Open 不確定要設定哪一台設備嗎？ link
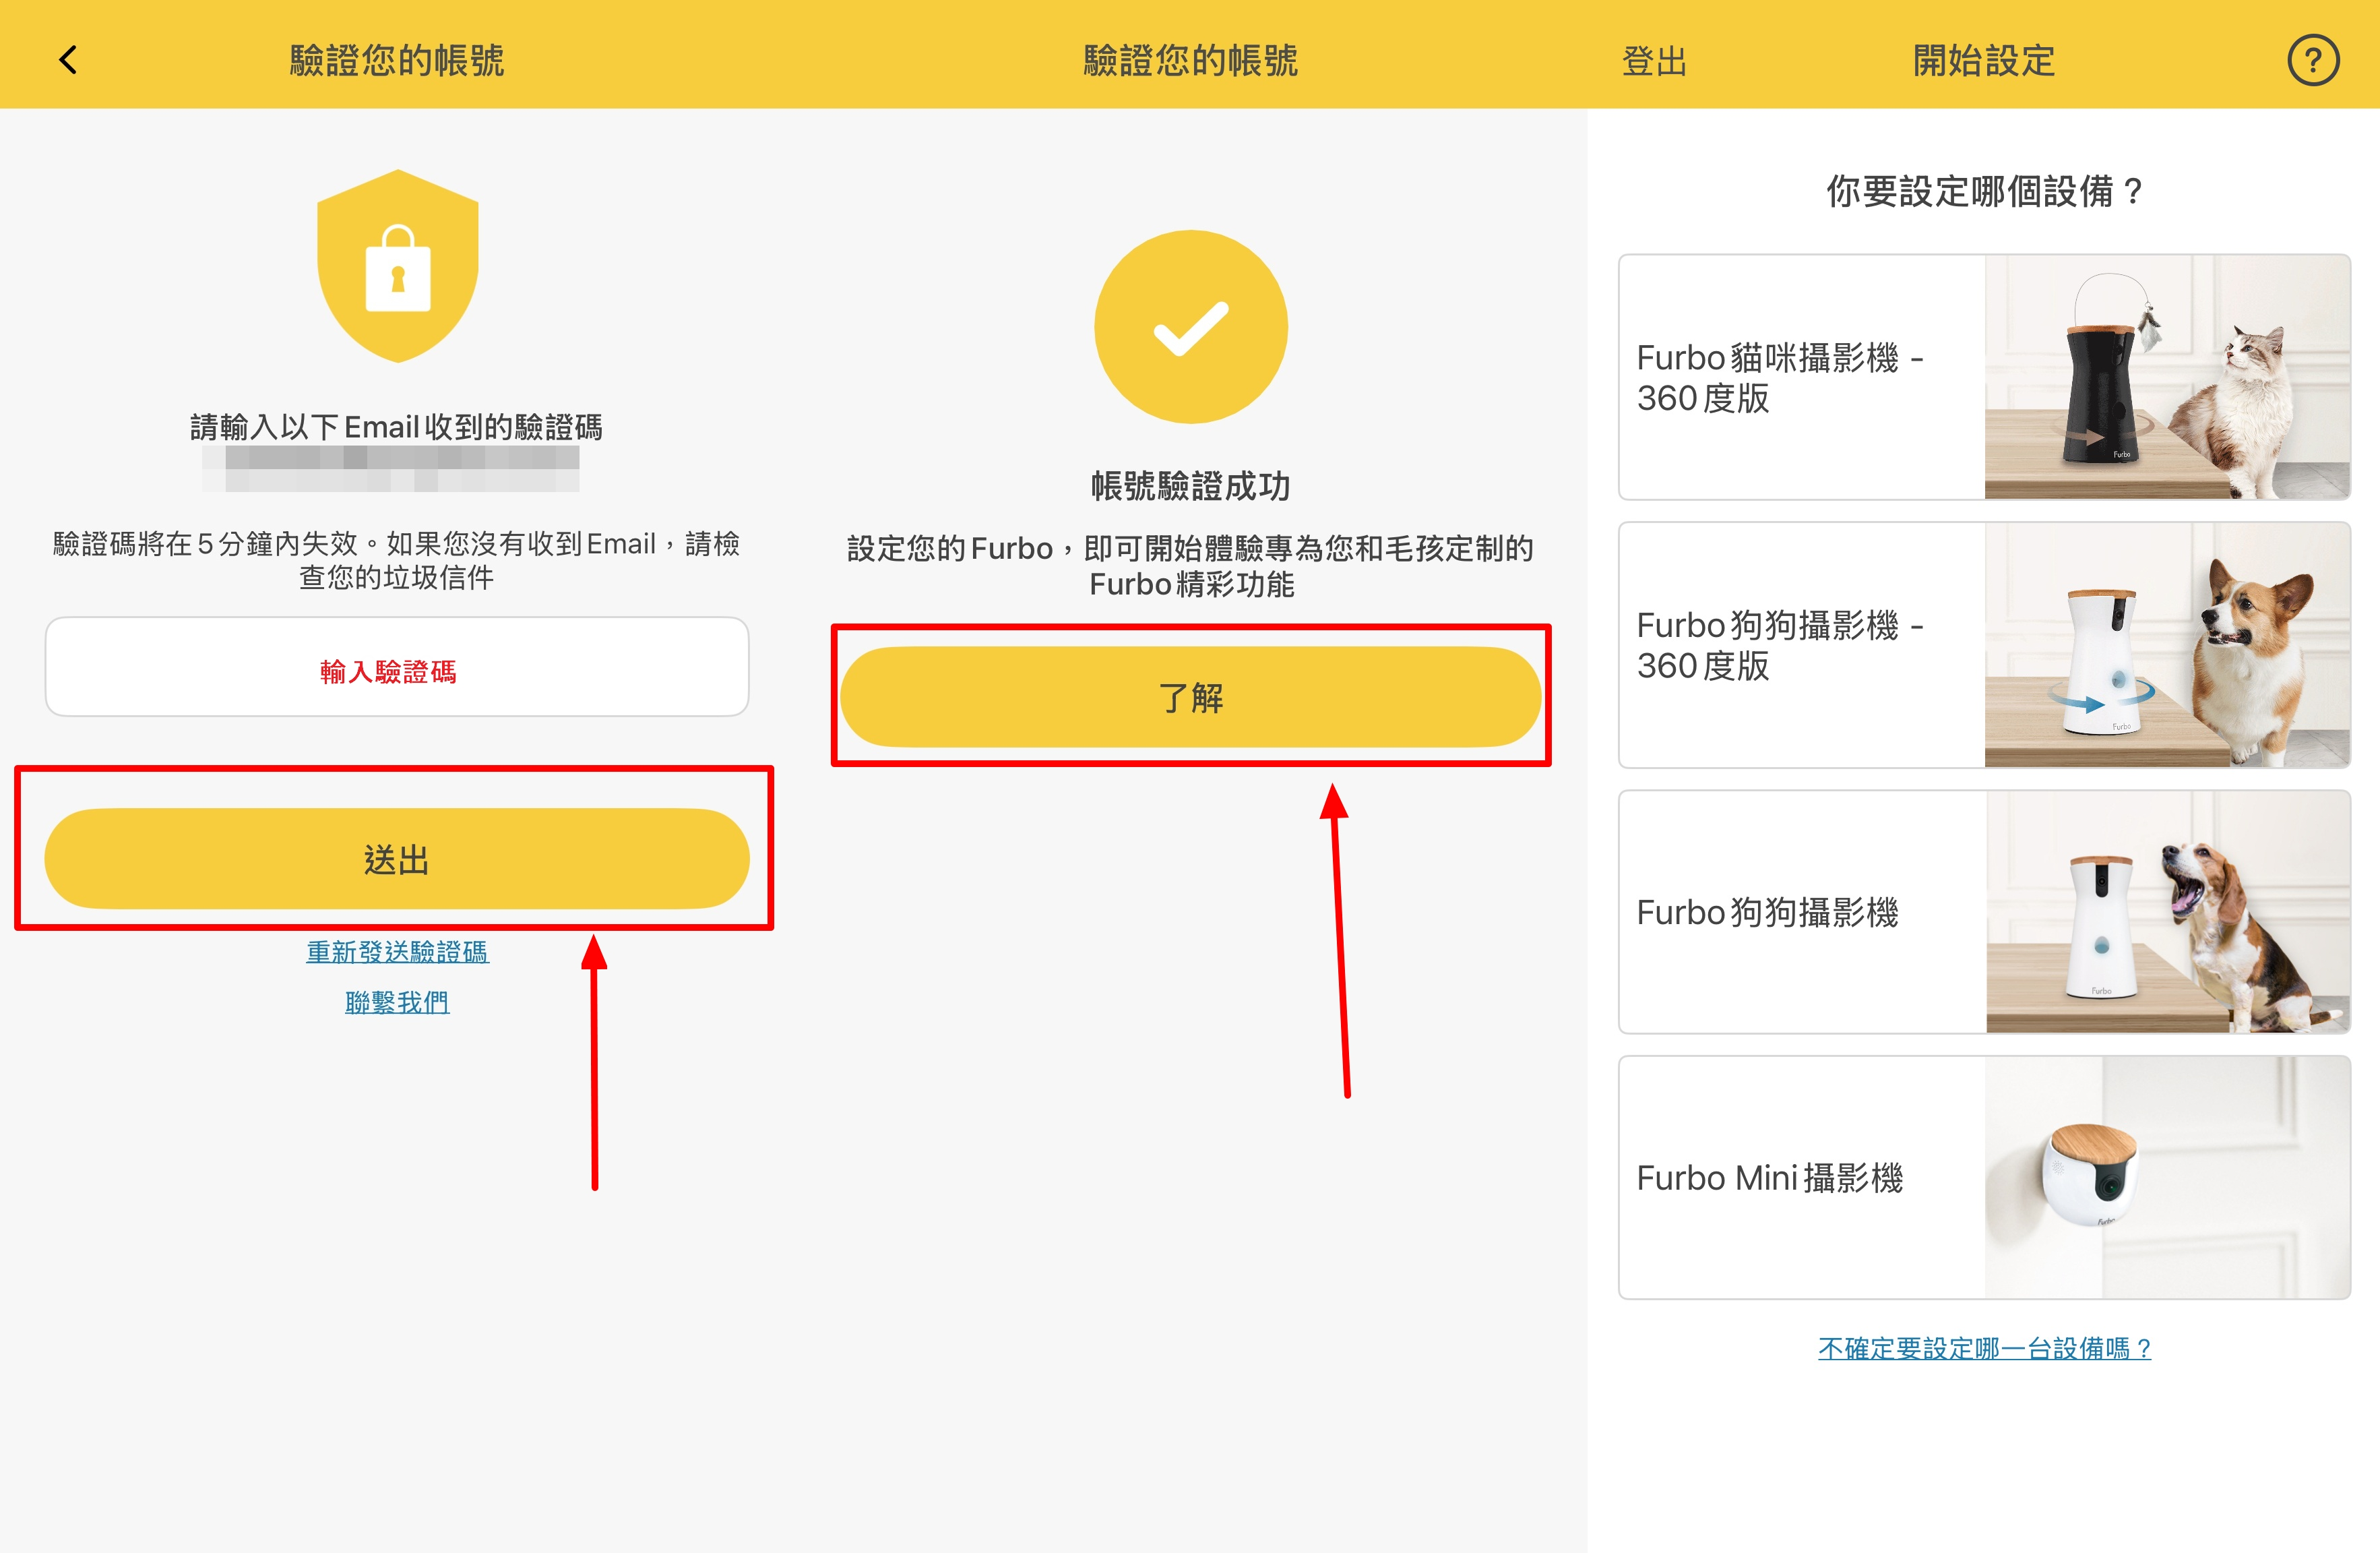2380x1553 pixels. tap(1984, 1348)
